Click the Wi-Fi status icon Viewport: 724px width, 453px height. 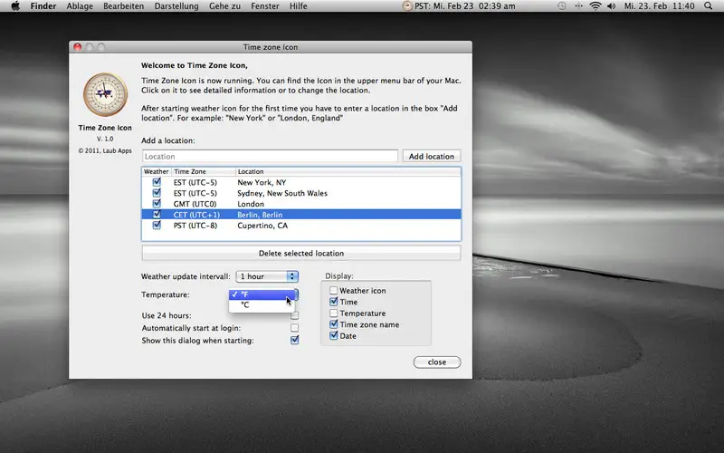[x=595, y=6]
